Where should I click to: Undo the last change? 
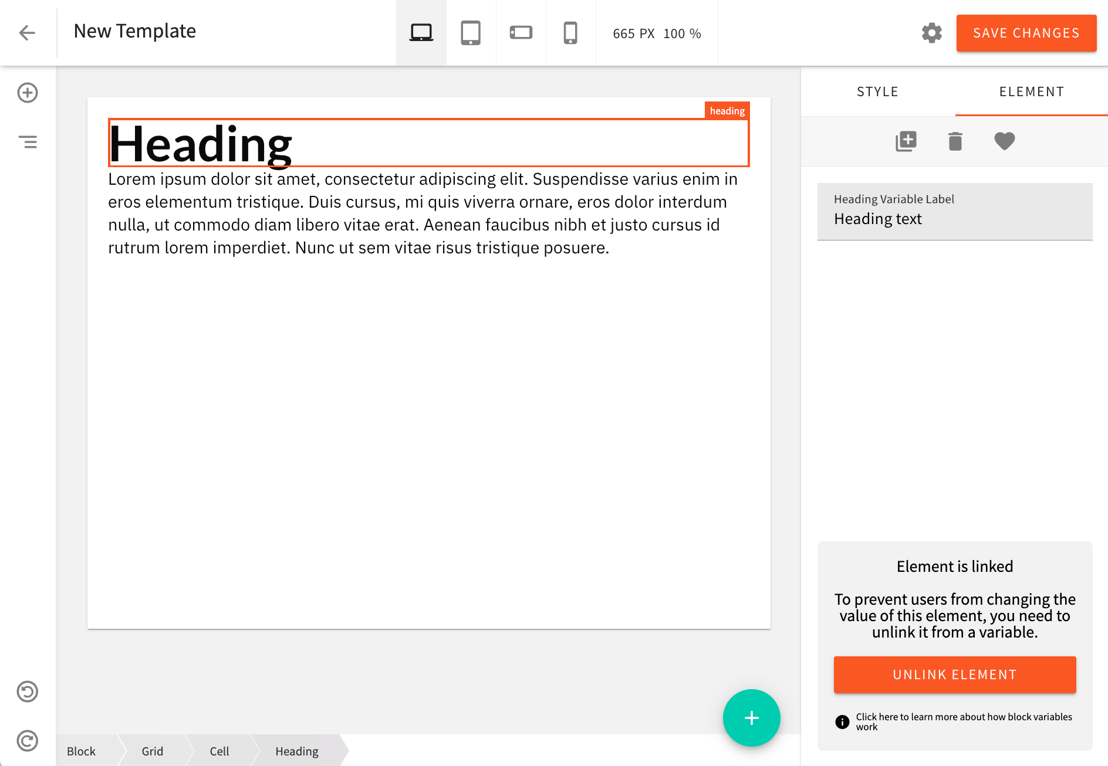click(28, 692)
